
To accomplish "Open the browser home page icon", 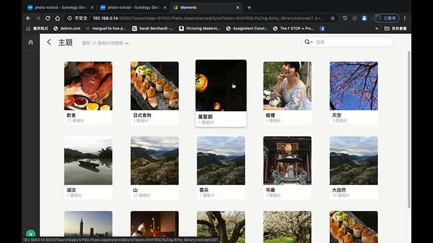I will pyautogui.click(x=57, y=18).
